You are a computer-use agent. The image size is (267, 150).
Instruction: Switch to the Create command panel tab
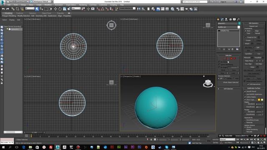218,20
